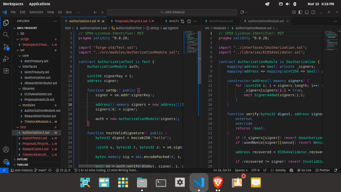Click the compare changes icon in left editor
Viewport: 341px width, 192px height.
click(x=182, y=21)
